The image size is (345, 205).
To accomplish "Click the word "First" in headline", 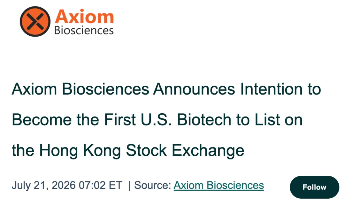I will click(120, 120).
